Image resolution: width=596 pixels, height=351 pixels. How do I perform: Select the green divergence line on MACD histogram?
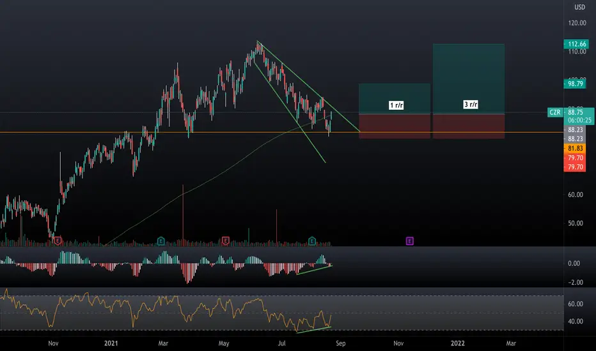click(315, 269)
